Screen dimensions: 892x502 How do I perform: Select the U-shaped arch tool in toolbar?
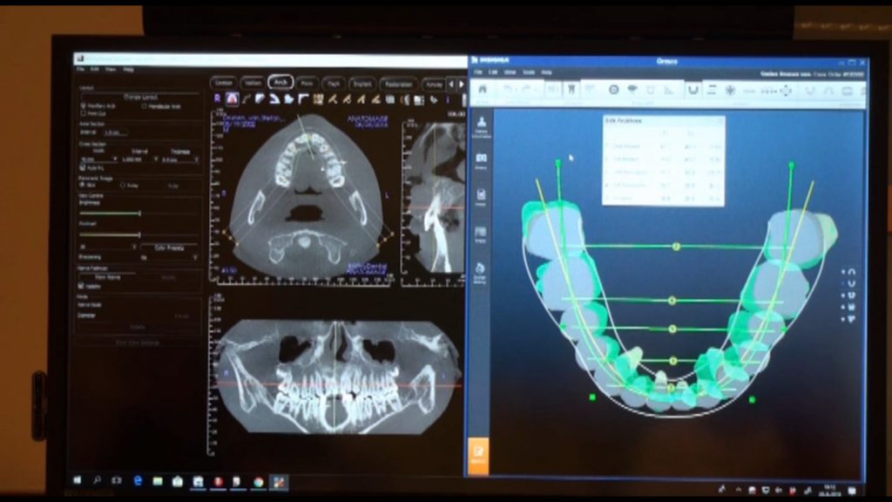(x=693, y=90)
